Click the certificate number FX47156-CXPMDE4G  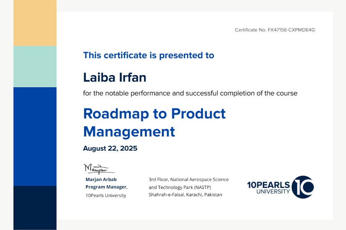[x=291, y=30]
